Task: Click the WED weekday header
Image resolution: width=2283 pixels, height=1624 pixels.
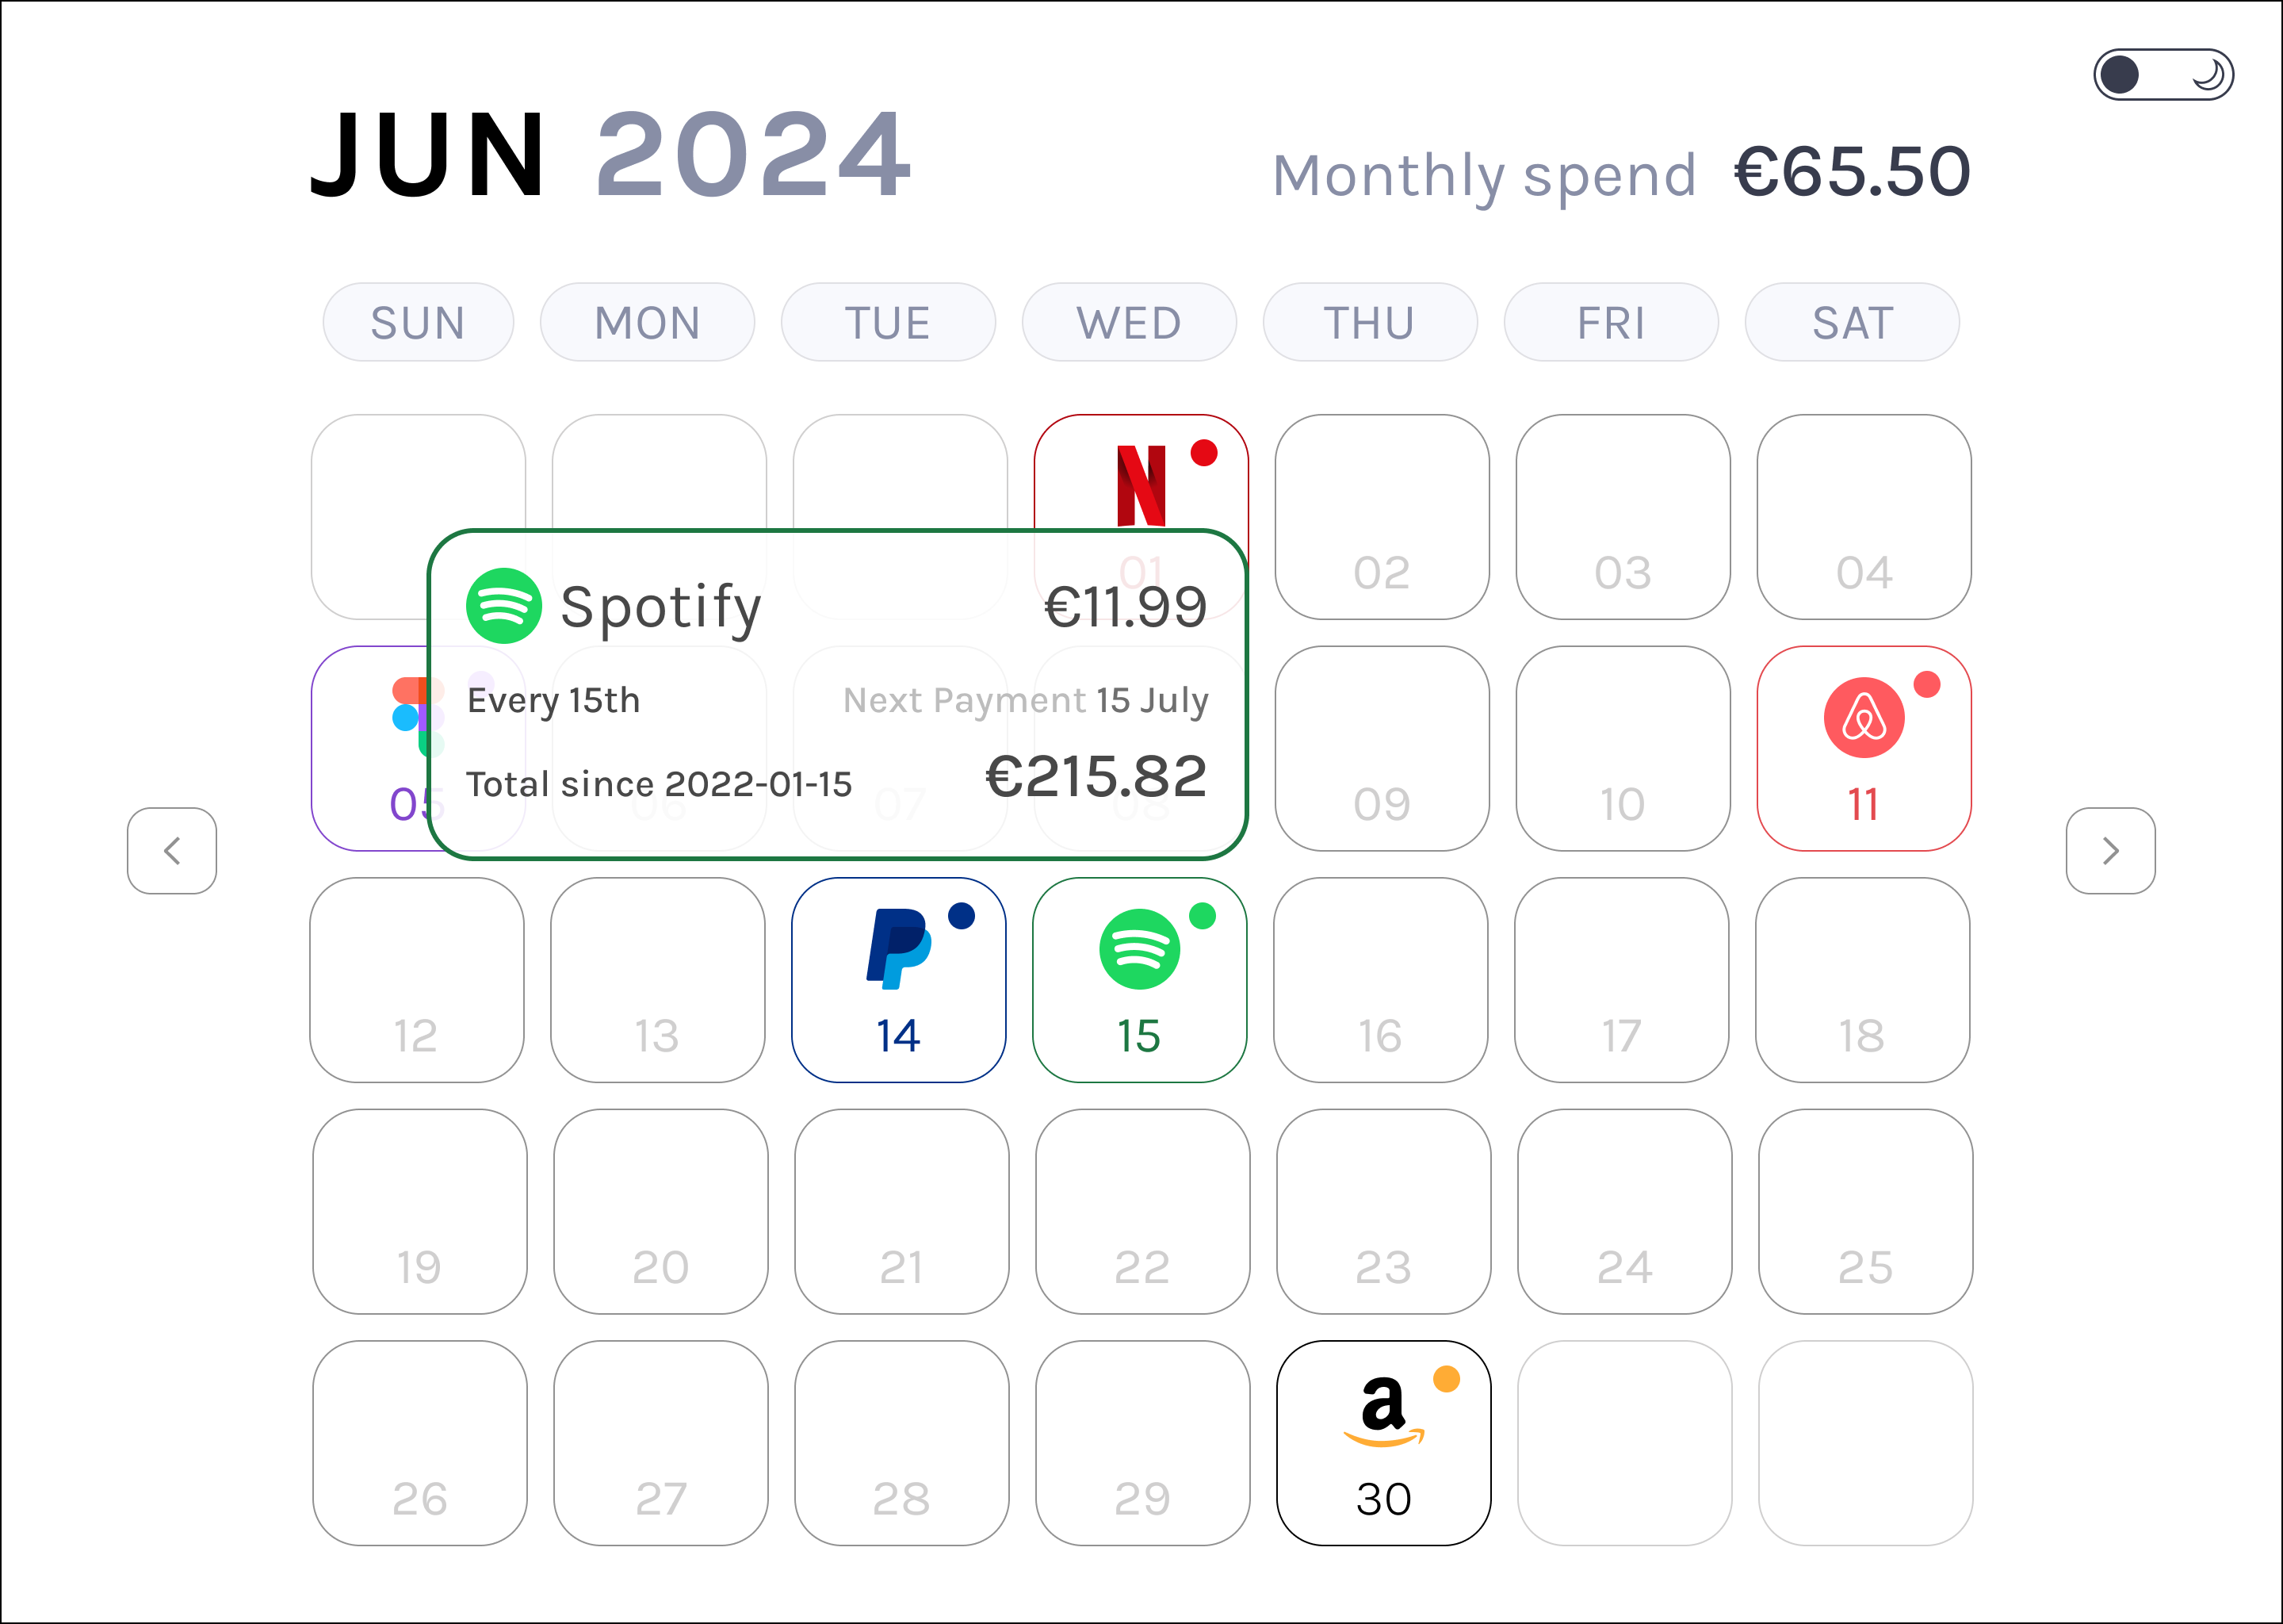Action: (x=1129, y=323)
